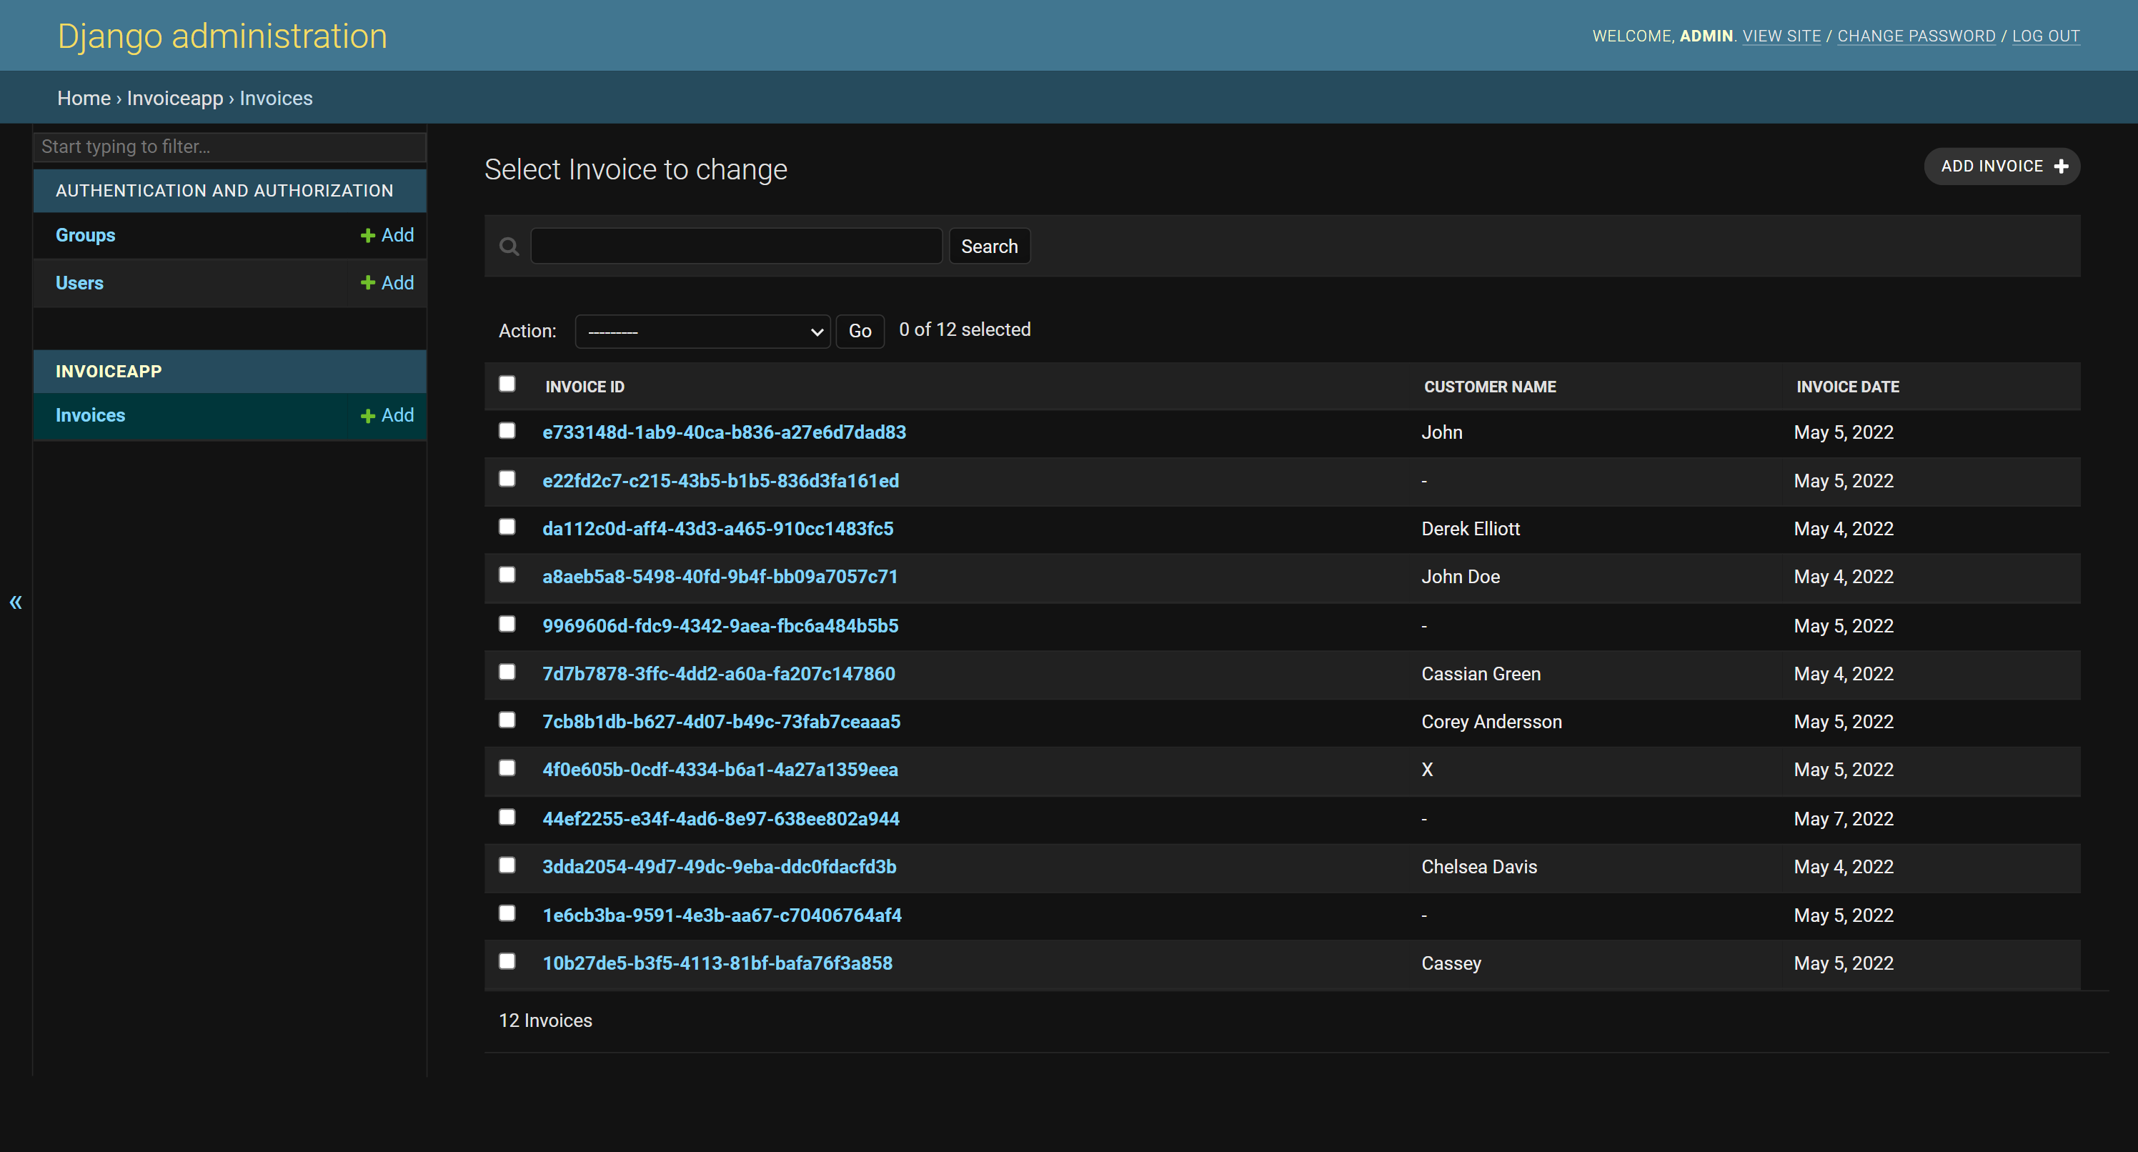The image size is (2138, 1152).
Task: Click inside the sidebar filter input field
Action: (x=229, y=146)
